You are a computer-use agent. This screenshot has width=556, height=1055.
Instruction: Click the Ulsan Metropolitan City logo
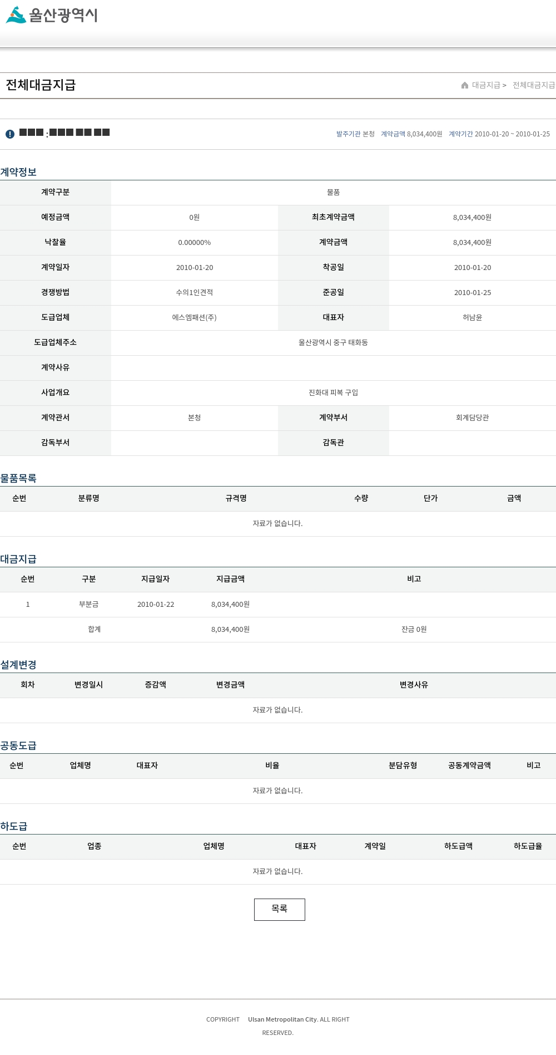[x=52, y=15]
